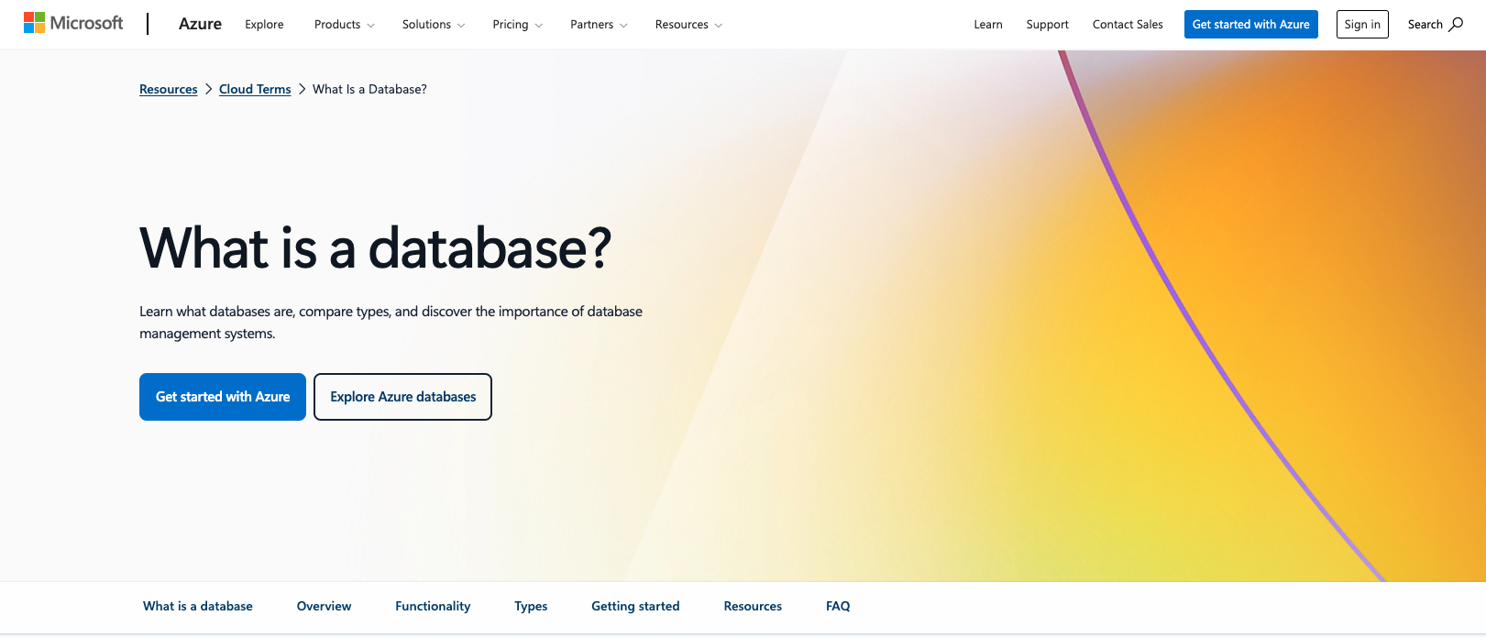
Task: Expand the Products dropdown
Action: tap(345, 25)
